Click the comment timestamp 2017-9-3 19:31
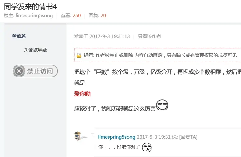This screenshot has height=157, width=241. pos(153,137)
